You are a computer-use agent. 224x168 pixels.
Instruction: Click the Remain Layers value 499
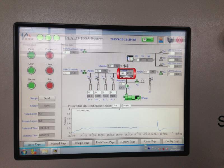(x=47, y=121)
